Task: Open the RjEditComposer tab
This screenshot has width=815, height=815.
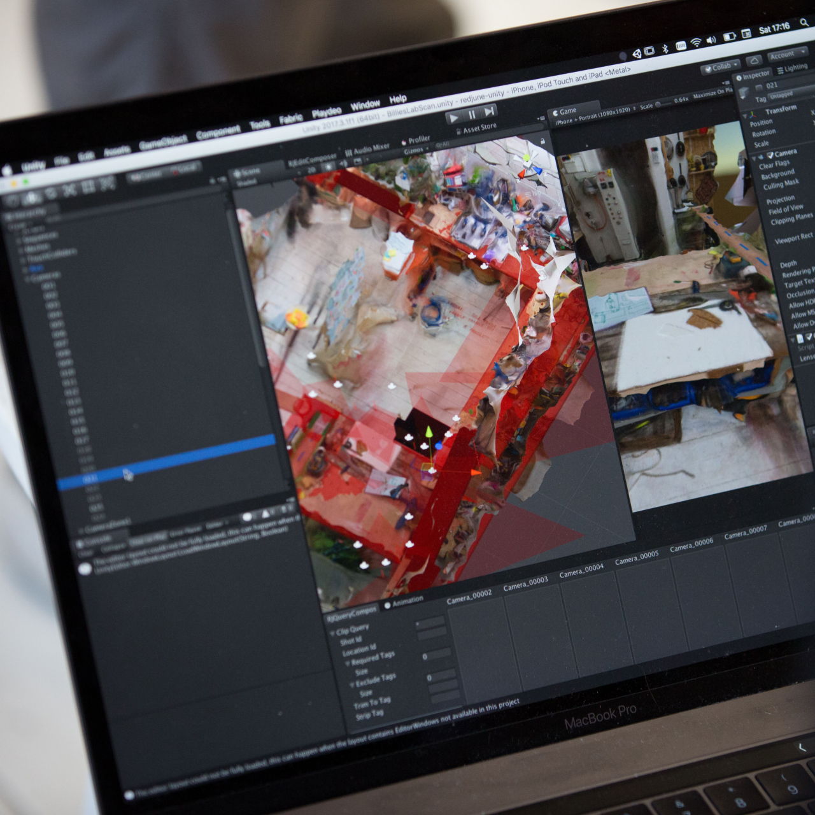Action: 312,160
